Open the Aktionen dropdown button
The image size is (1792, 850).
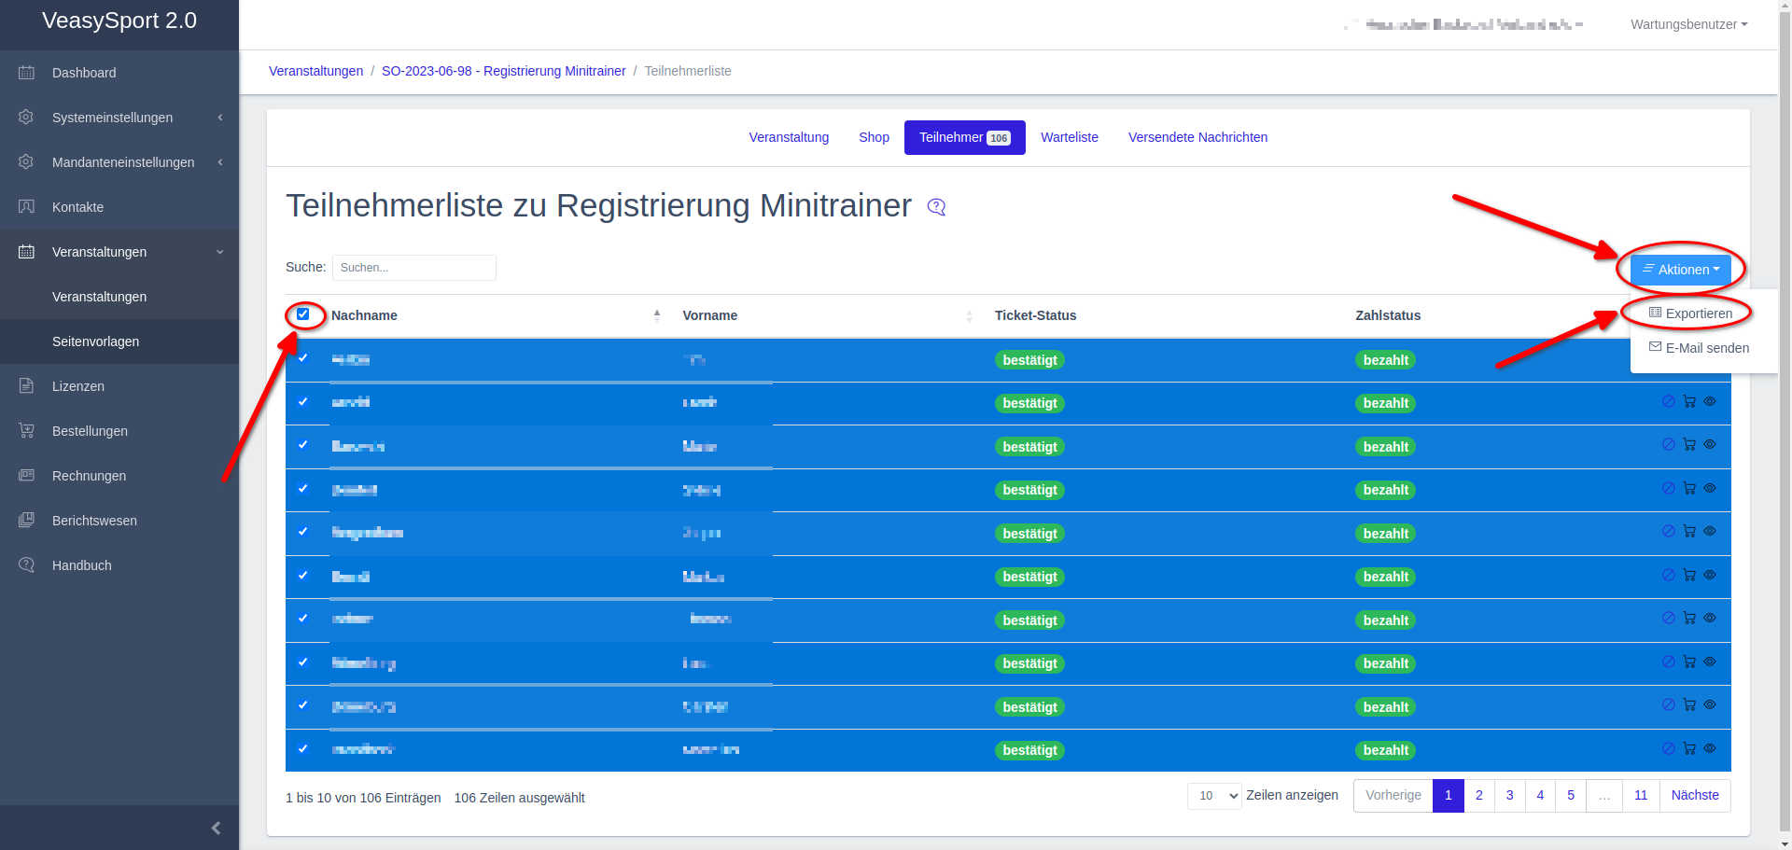click(x=1680, y=270)
